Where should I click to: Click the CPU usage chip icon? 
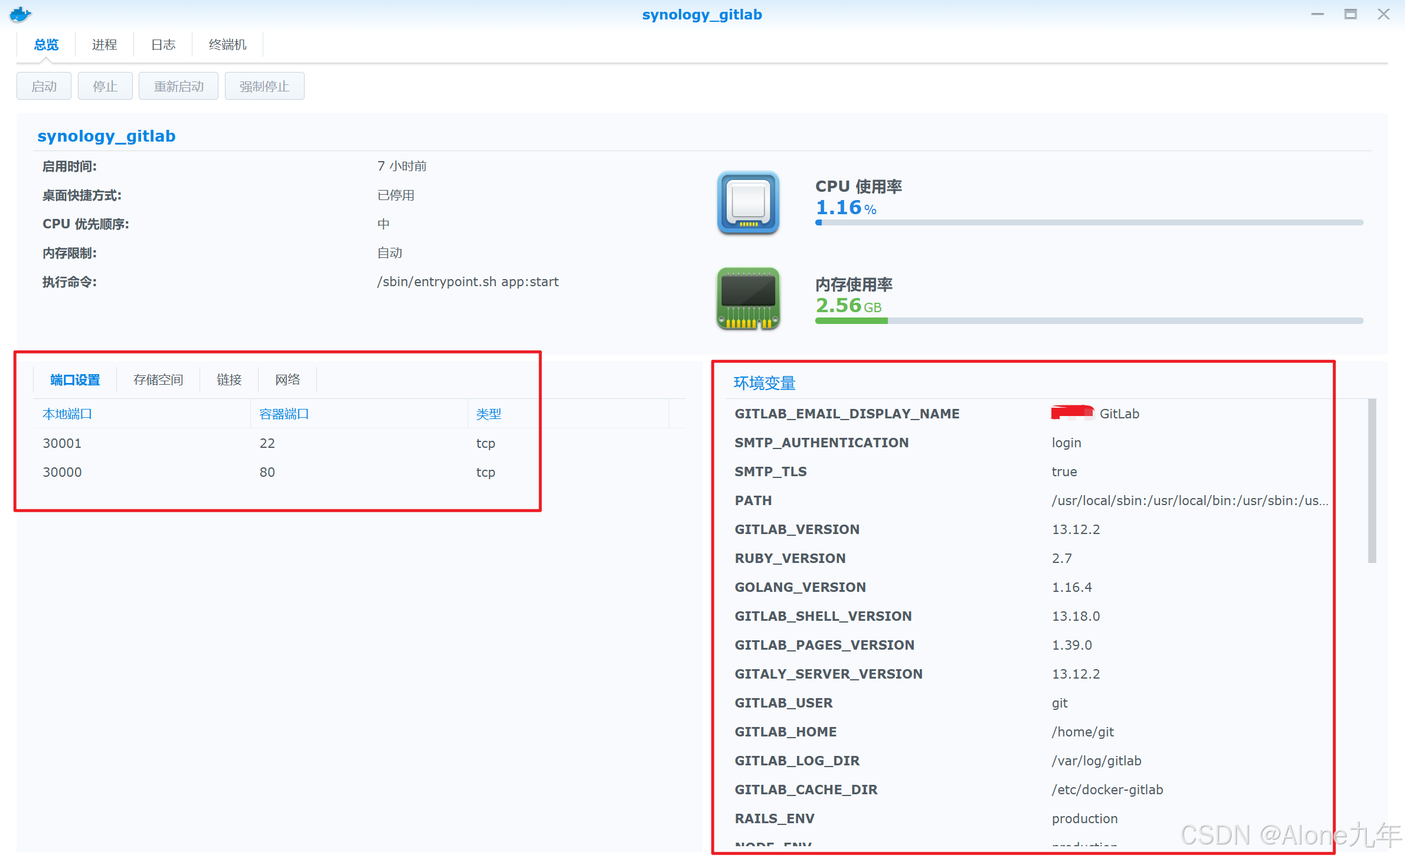(748, 202)
